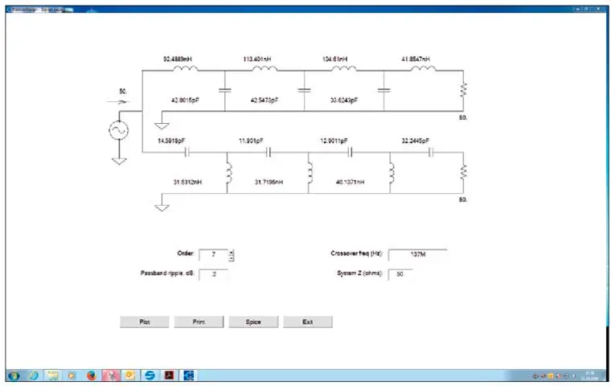Open the Adobe Reader taskbar icon
Screen dimensions: 611x386
[x=169, y=376]
